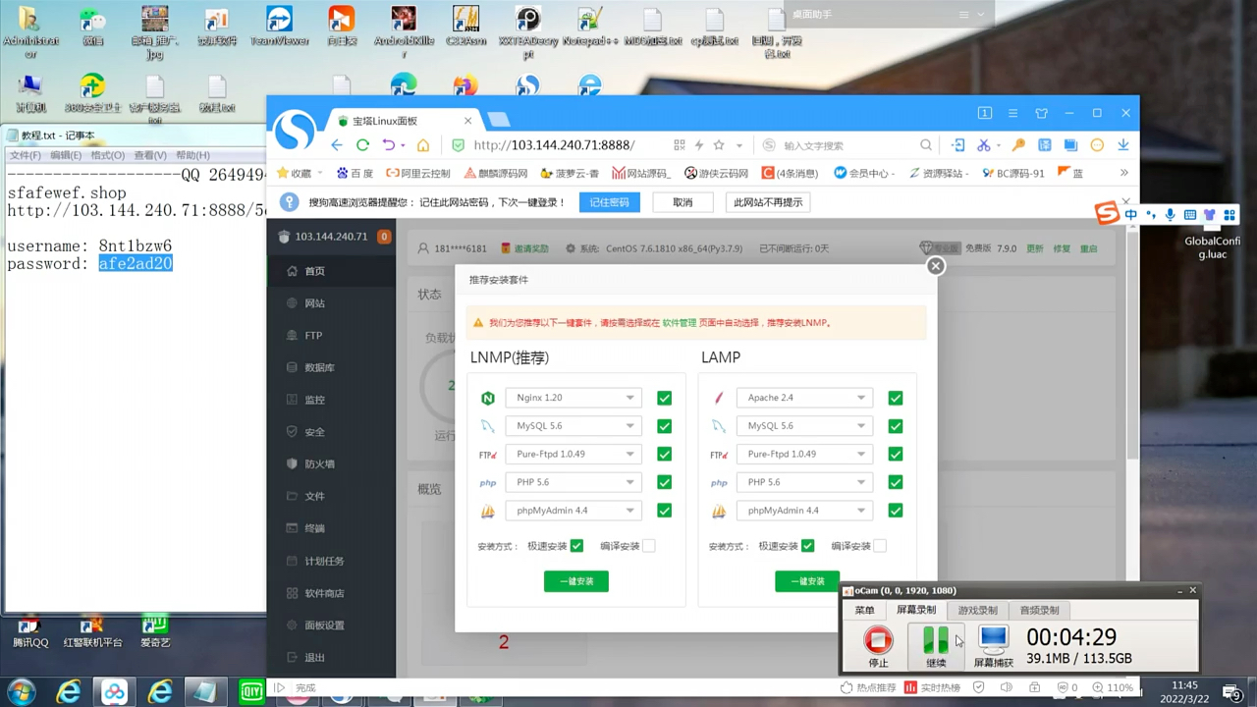The width and height of the screenshot is (1257, 707).
Task: Expand the LAMP phpMyAdmin 4.4 dropdown
Action: tap(804, 511)
